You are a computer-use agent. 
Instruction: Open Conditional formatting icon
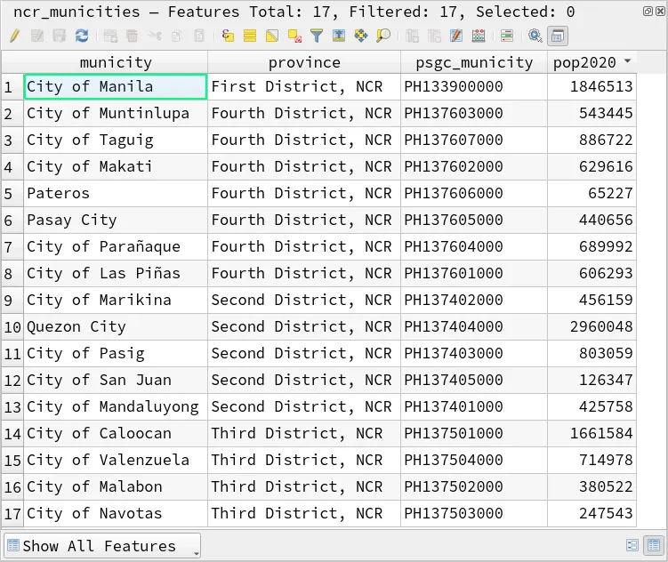[x=507, y=36]
